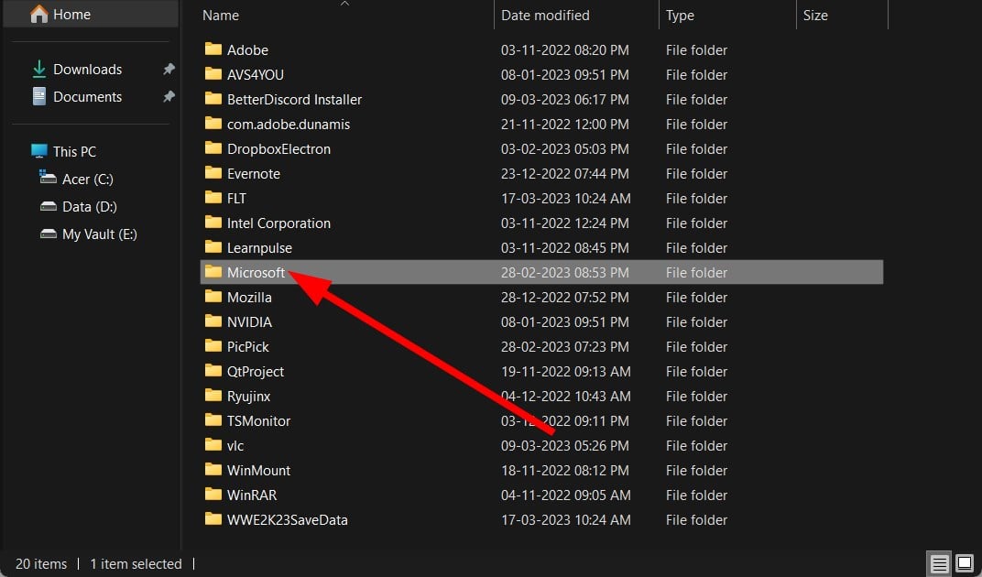Select the PicPick folder name
The image size is (982, 577).
click(247, 347)
